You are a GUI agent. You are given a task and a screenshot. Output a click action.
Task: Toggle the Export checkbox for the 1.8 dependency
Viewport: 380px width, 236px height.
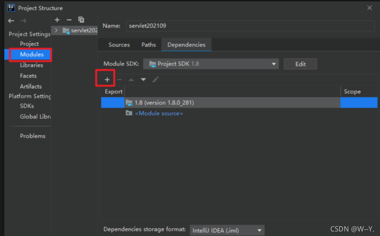(112, 103)
